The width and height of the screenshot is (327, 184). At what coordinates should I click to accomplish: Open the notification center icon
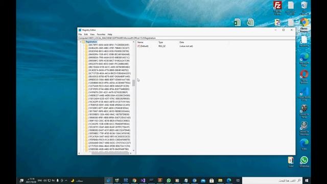pos(21,180)
